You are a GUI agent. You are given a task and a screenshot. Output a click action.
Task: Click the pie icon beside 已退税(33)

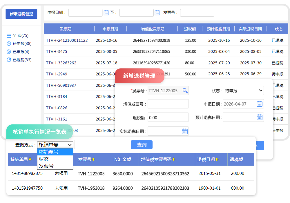9,60
